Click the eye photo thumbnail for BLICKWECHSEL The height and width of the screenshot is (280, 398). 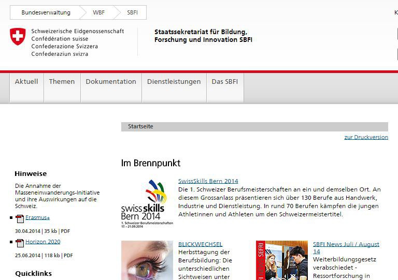[x=147, y=260]
